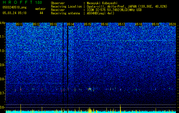
Task: Click the 0.9 frequency axis label
Action: [3, 65]
